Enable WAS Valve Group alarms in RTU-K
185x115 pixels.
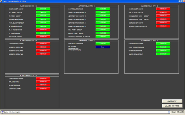coord(43,37)
